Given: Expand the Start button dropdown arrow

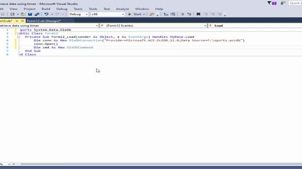Looking at the screenshot, I should tap(144, 15).
